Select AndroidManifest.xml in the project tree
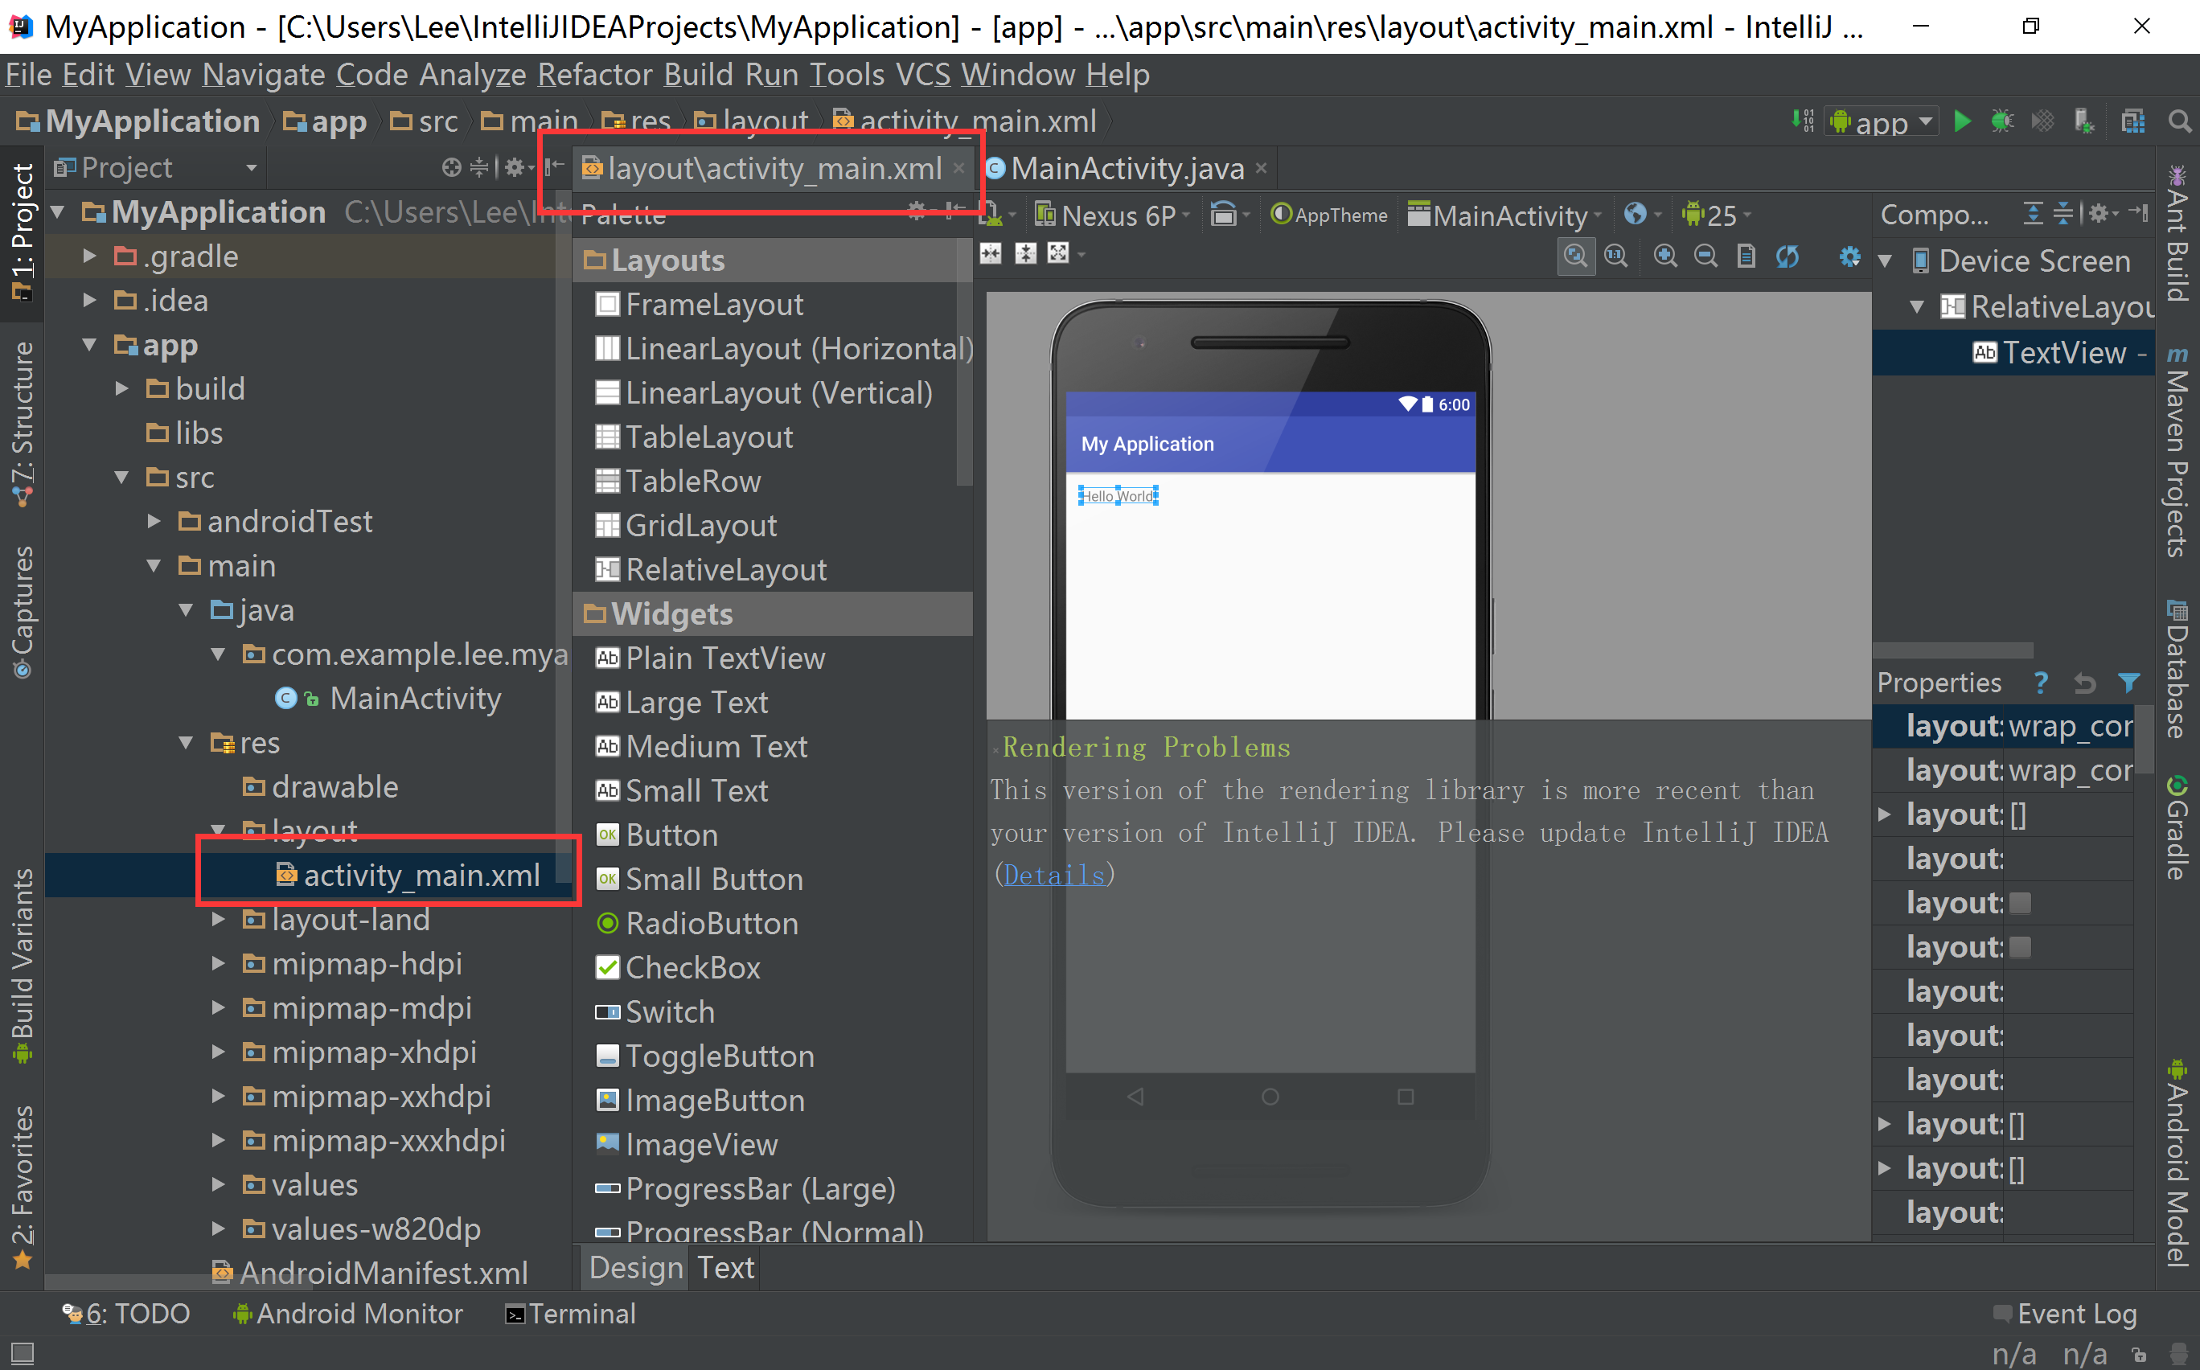The image size is (2200, 1370). click(x=370, y=1273)
